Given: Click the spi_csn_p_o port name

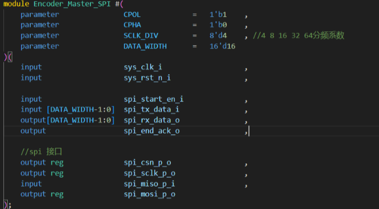Looking at the screenshot, I should (x=147, y=163).
